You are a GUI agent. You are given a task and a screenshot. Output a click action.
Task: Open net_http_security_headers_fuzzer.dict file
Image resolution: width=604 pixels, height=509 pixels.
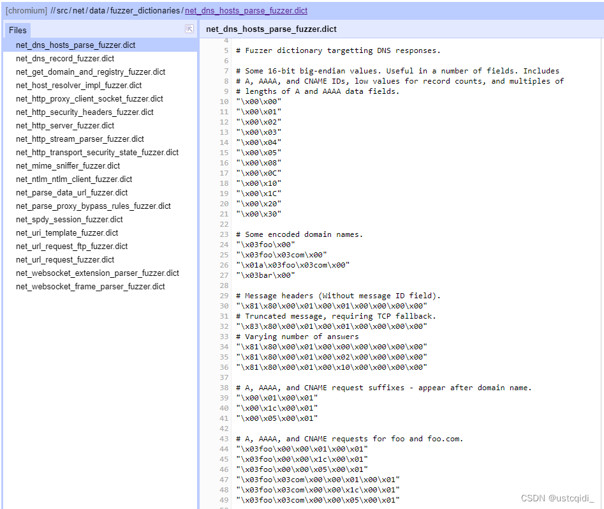(x=85, y=112)
